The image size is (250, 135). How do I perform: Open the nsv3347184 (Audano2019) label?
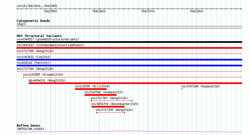[201, 86]
